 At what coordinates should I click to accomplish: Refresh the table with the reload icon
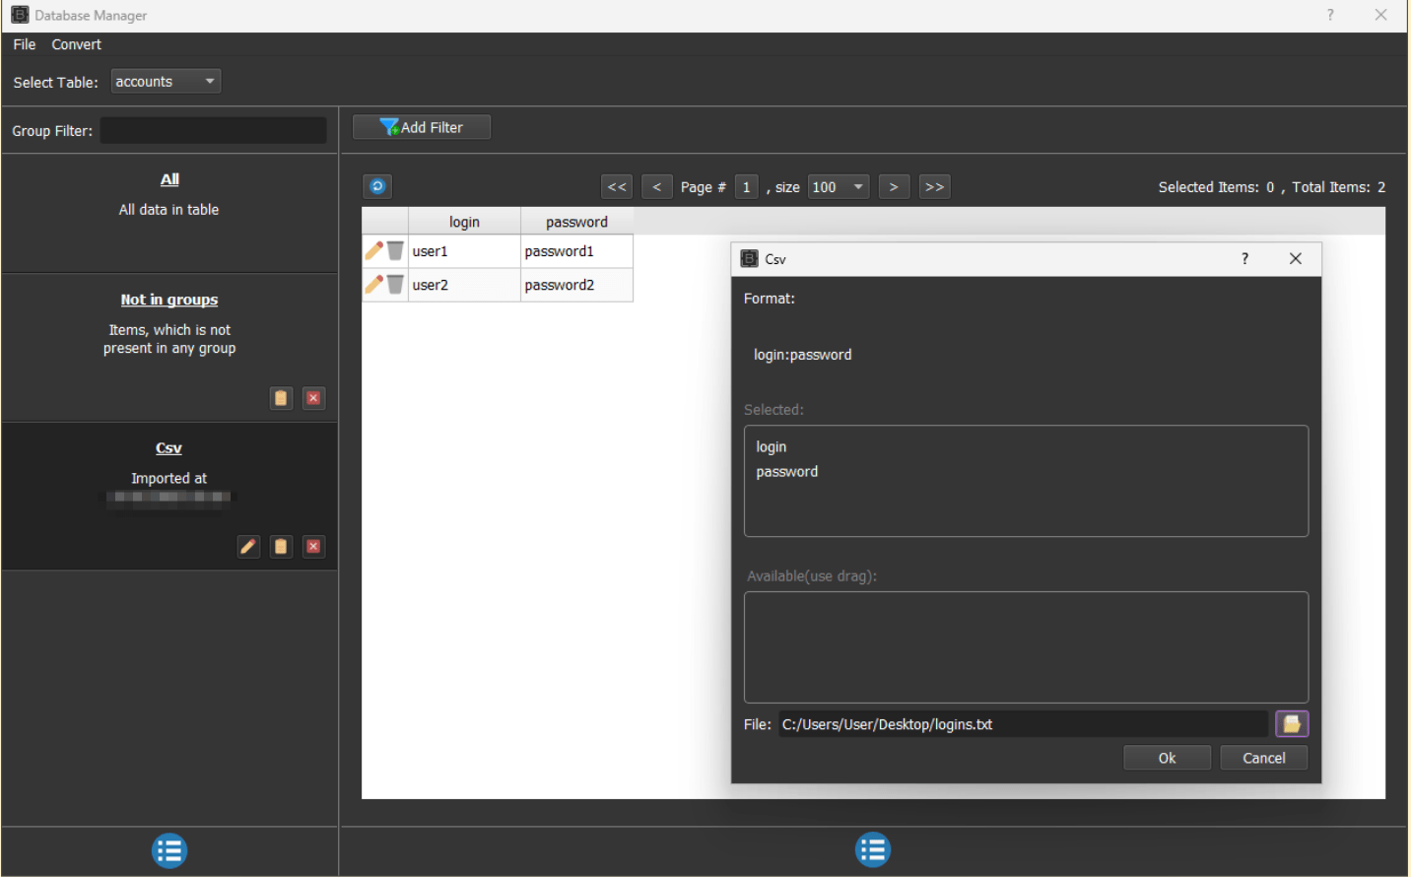click(377, 186)
